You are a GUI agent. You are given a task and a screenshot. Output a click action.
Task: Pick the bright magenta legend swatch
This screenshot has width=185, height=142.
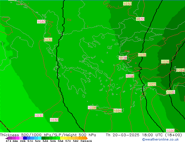click(x=17, y=138)
